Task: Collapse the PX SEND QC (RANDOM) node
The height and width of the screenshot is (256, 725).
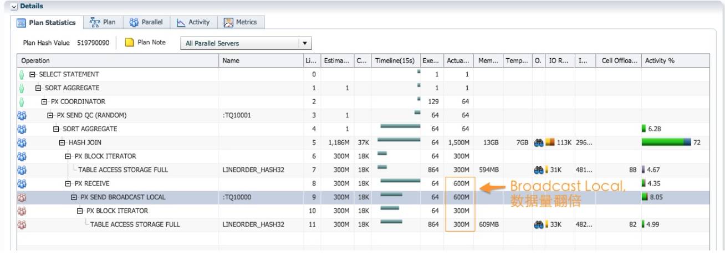Action: point(50,115)
